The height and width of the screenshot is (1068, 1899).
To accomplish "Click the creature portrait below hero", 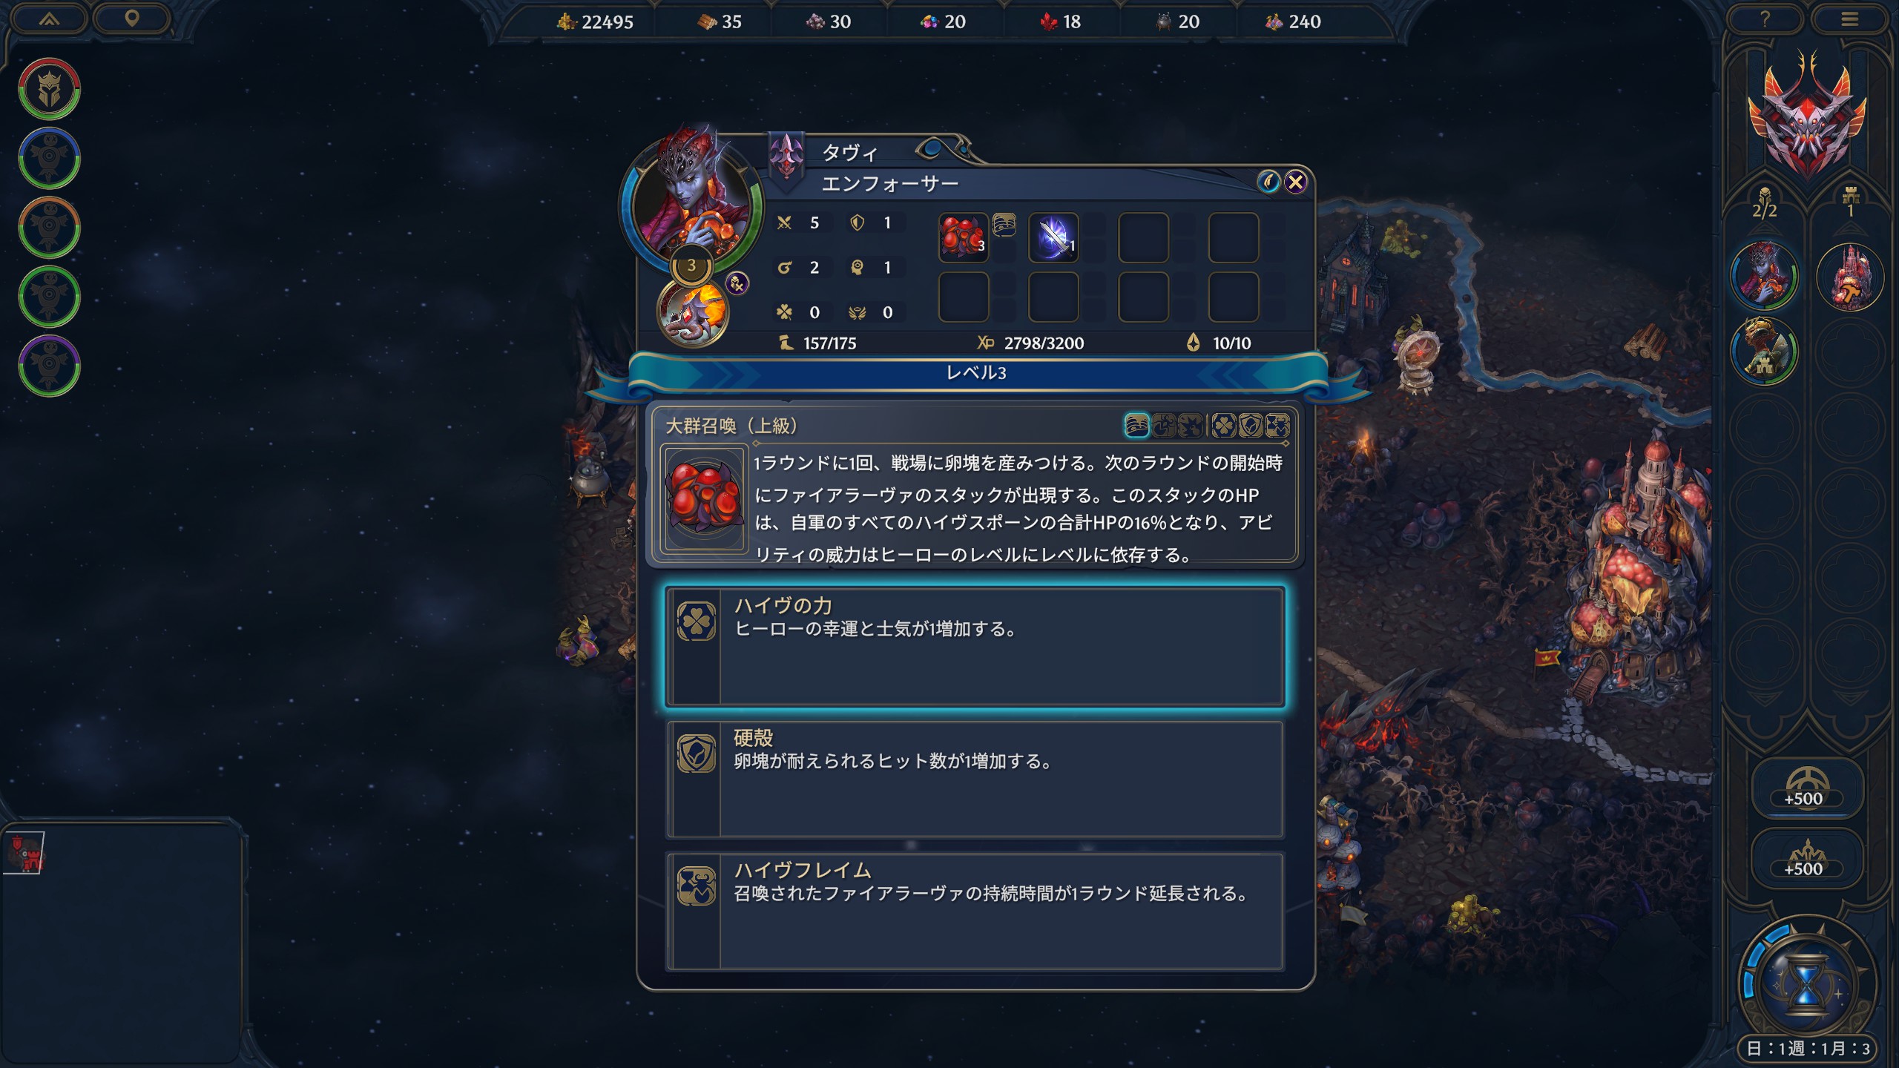I will [x=693, y=313].
